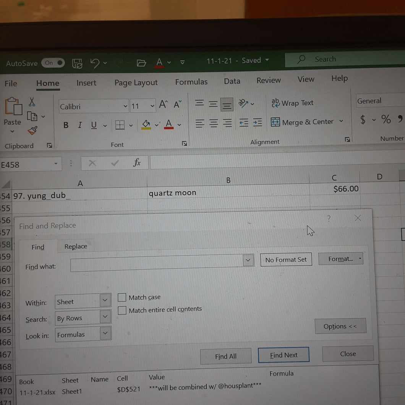Toggle the AutoSave switch
This screenshot has width=405, height=405.
point(53,63)
